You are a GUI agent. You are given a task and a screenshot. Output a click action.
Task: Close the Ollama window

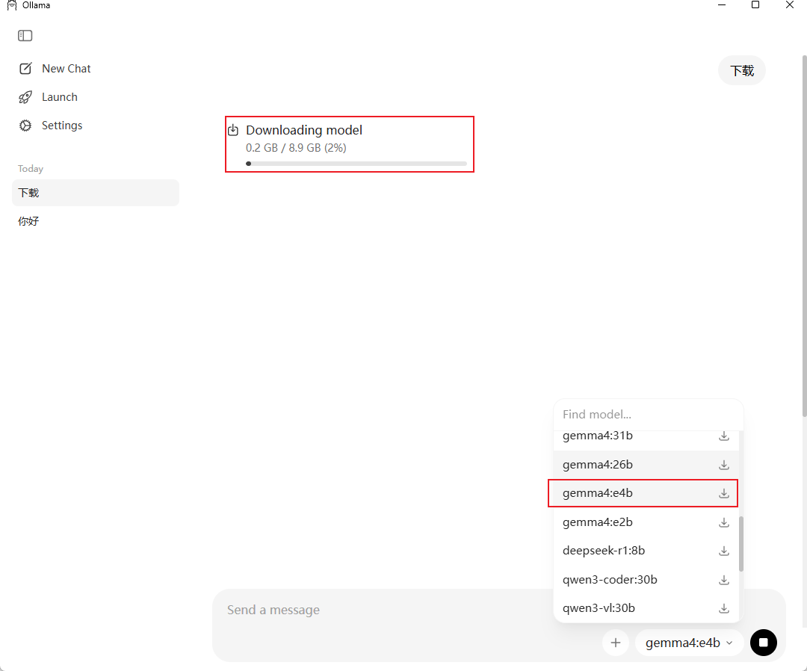coord(790,5)
